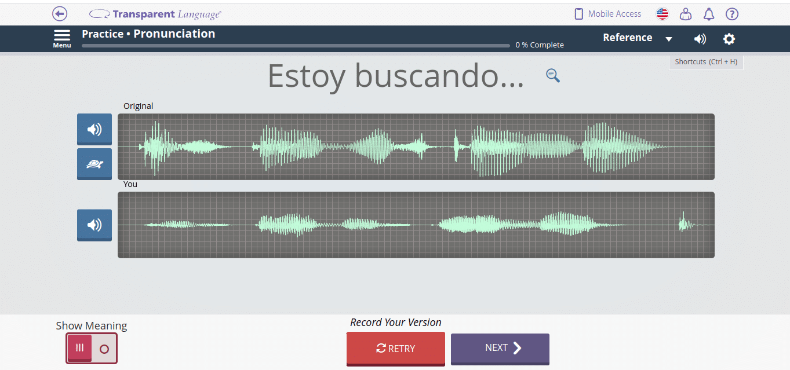The width and height of the screenshot is (790, 370).
Task: Click the Transparent Language logo
Action: click(155, 14)
